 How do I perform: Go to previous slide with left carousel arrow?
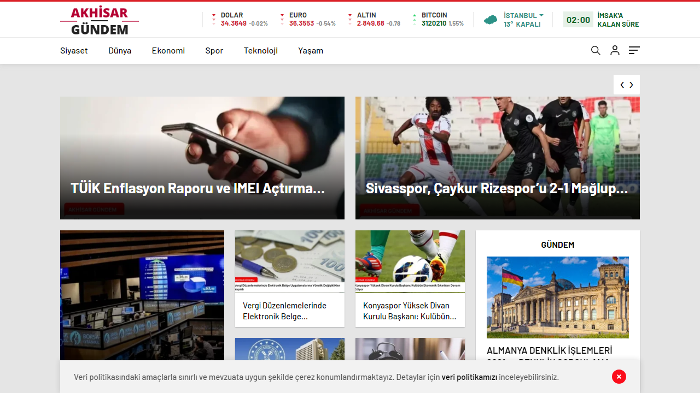coord(622,85)
